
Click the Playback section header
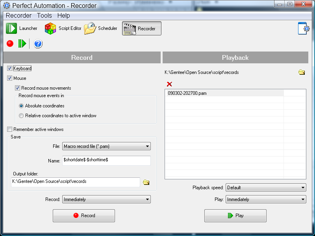click(235, 57)
